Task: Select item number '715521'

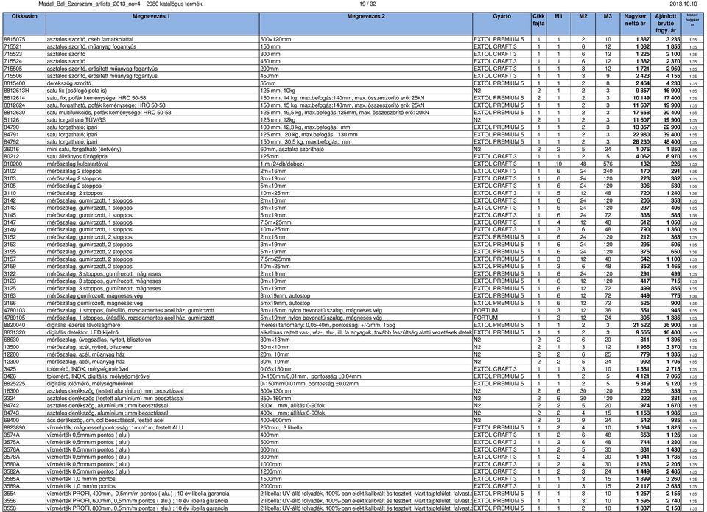Action: (x=13, y=46)
